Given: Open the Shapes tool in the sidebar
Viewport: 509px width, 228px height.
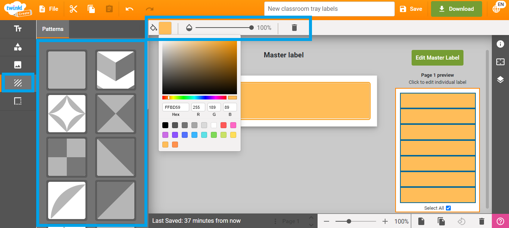Looking at the screenshot, I should (x=18, y=47).
